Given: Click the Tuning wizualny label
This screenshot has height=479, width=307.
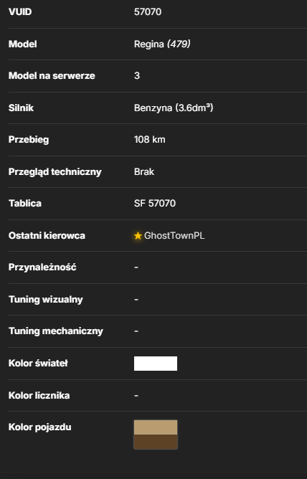Looking at the screenshot, I should point(45,300).
